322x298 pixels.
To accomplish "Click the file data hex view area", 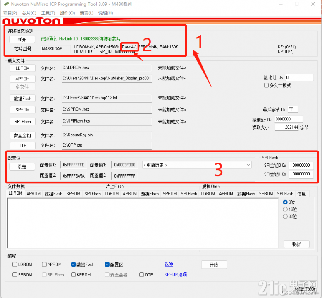I will pyautogui.click(x=143, y=223).
